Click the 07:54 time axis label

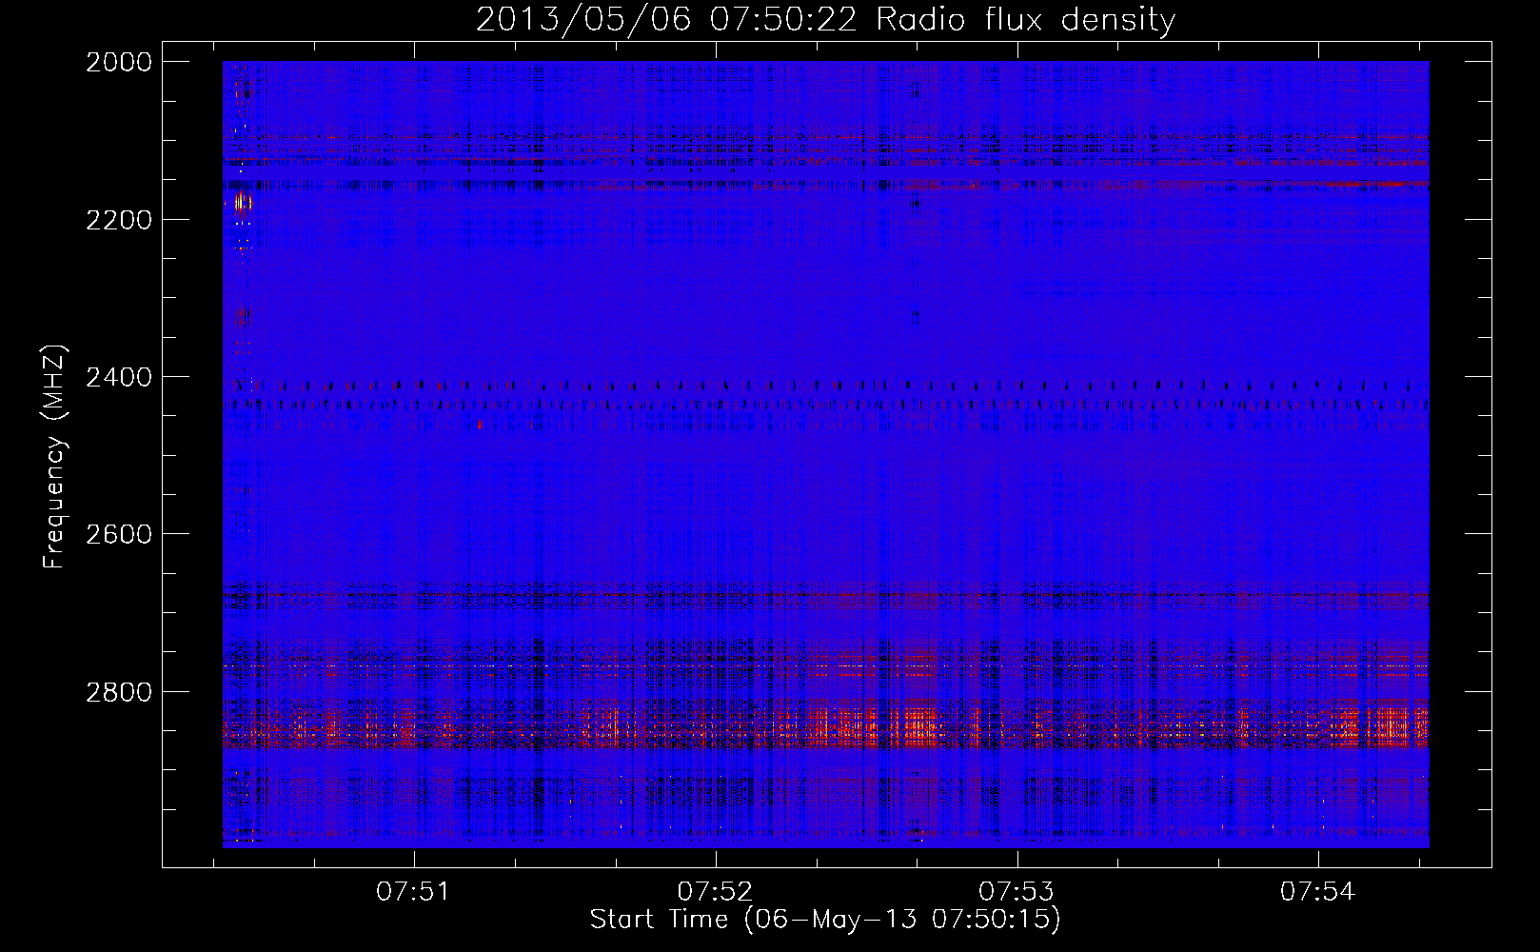(x=1317, y=892)
